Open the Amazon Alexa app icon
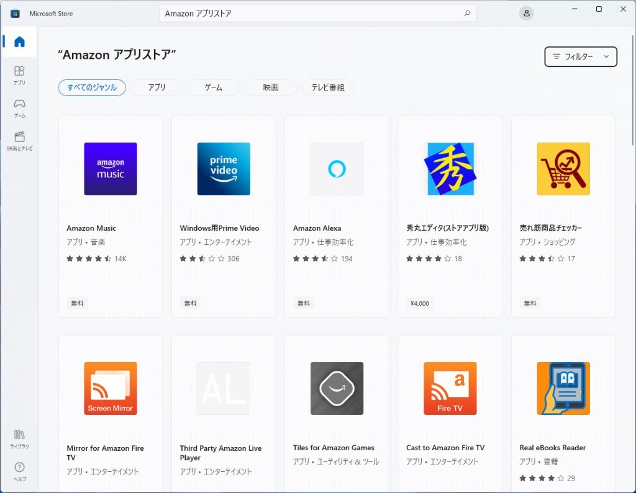 (x=337, y=169)
